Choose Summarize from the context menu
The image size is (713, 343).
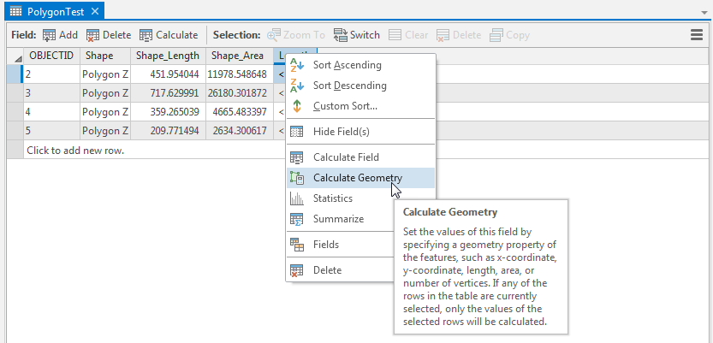pos(339,219)
